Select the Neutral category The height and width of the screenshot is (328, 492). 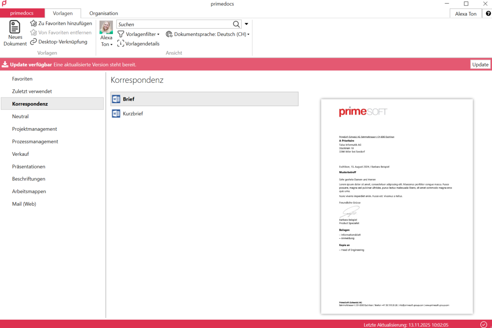(52, 116)
